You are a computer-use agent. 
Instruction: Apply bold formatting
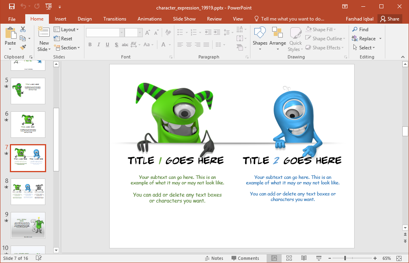coord(90,45)
